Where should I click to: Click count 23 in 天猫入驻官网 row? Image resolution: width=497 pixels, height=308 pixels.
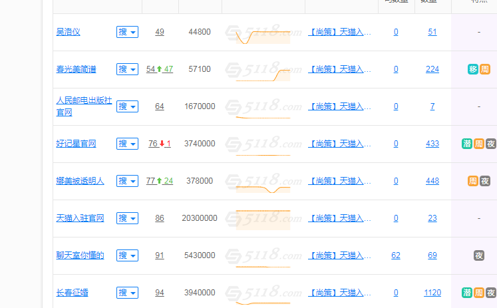[x=432, y=218]
